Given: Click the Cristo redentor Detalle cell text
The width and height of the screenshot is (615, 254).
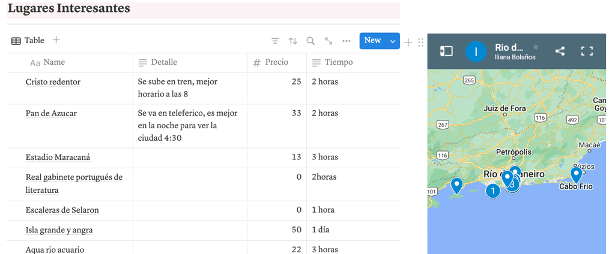Looking at the screenshot, I should click(178, 88).
